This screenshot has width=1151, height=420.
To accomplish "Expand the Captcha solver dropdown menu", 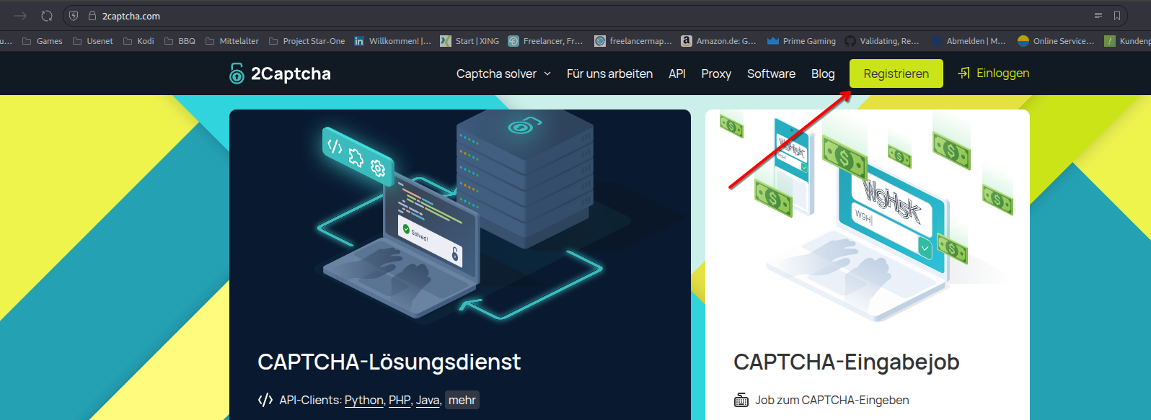I will 503,73.
